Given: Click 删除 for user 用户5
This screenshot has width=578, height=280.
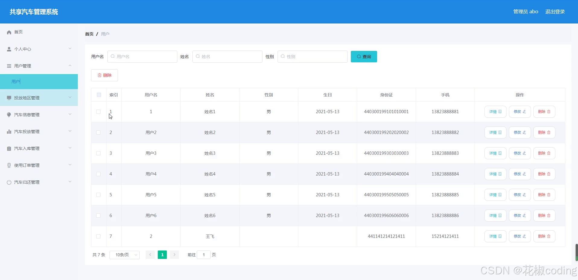Looking at the screenshot, I should pos(544,195).
